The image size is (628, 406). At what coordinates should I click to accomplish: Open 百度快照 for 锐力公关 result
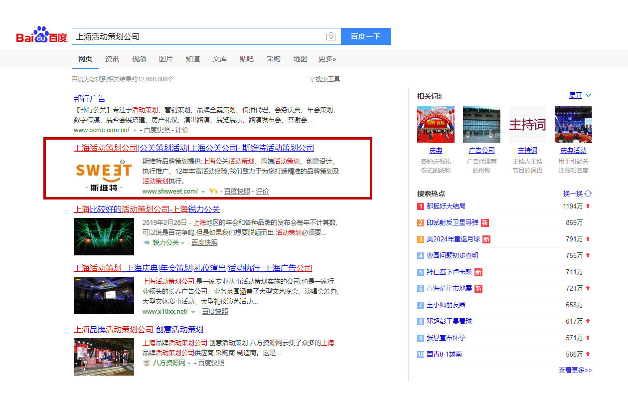[205, 242]
